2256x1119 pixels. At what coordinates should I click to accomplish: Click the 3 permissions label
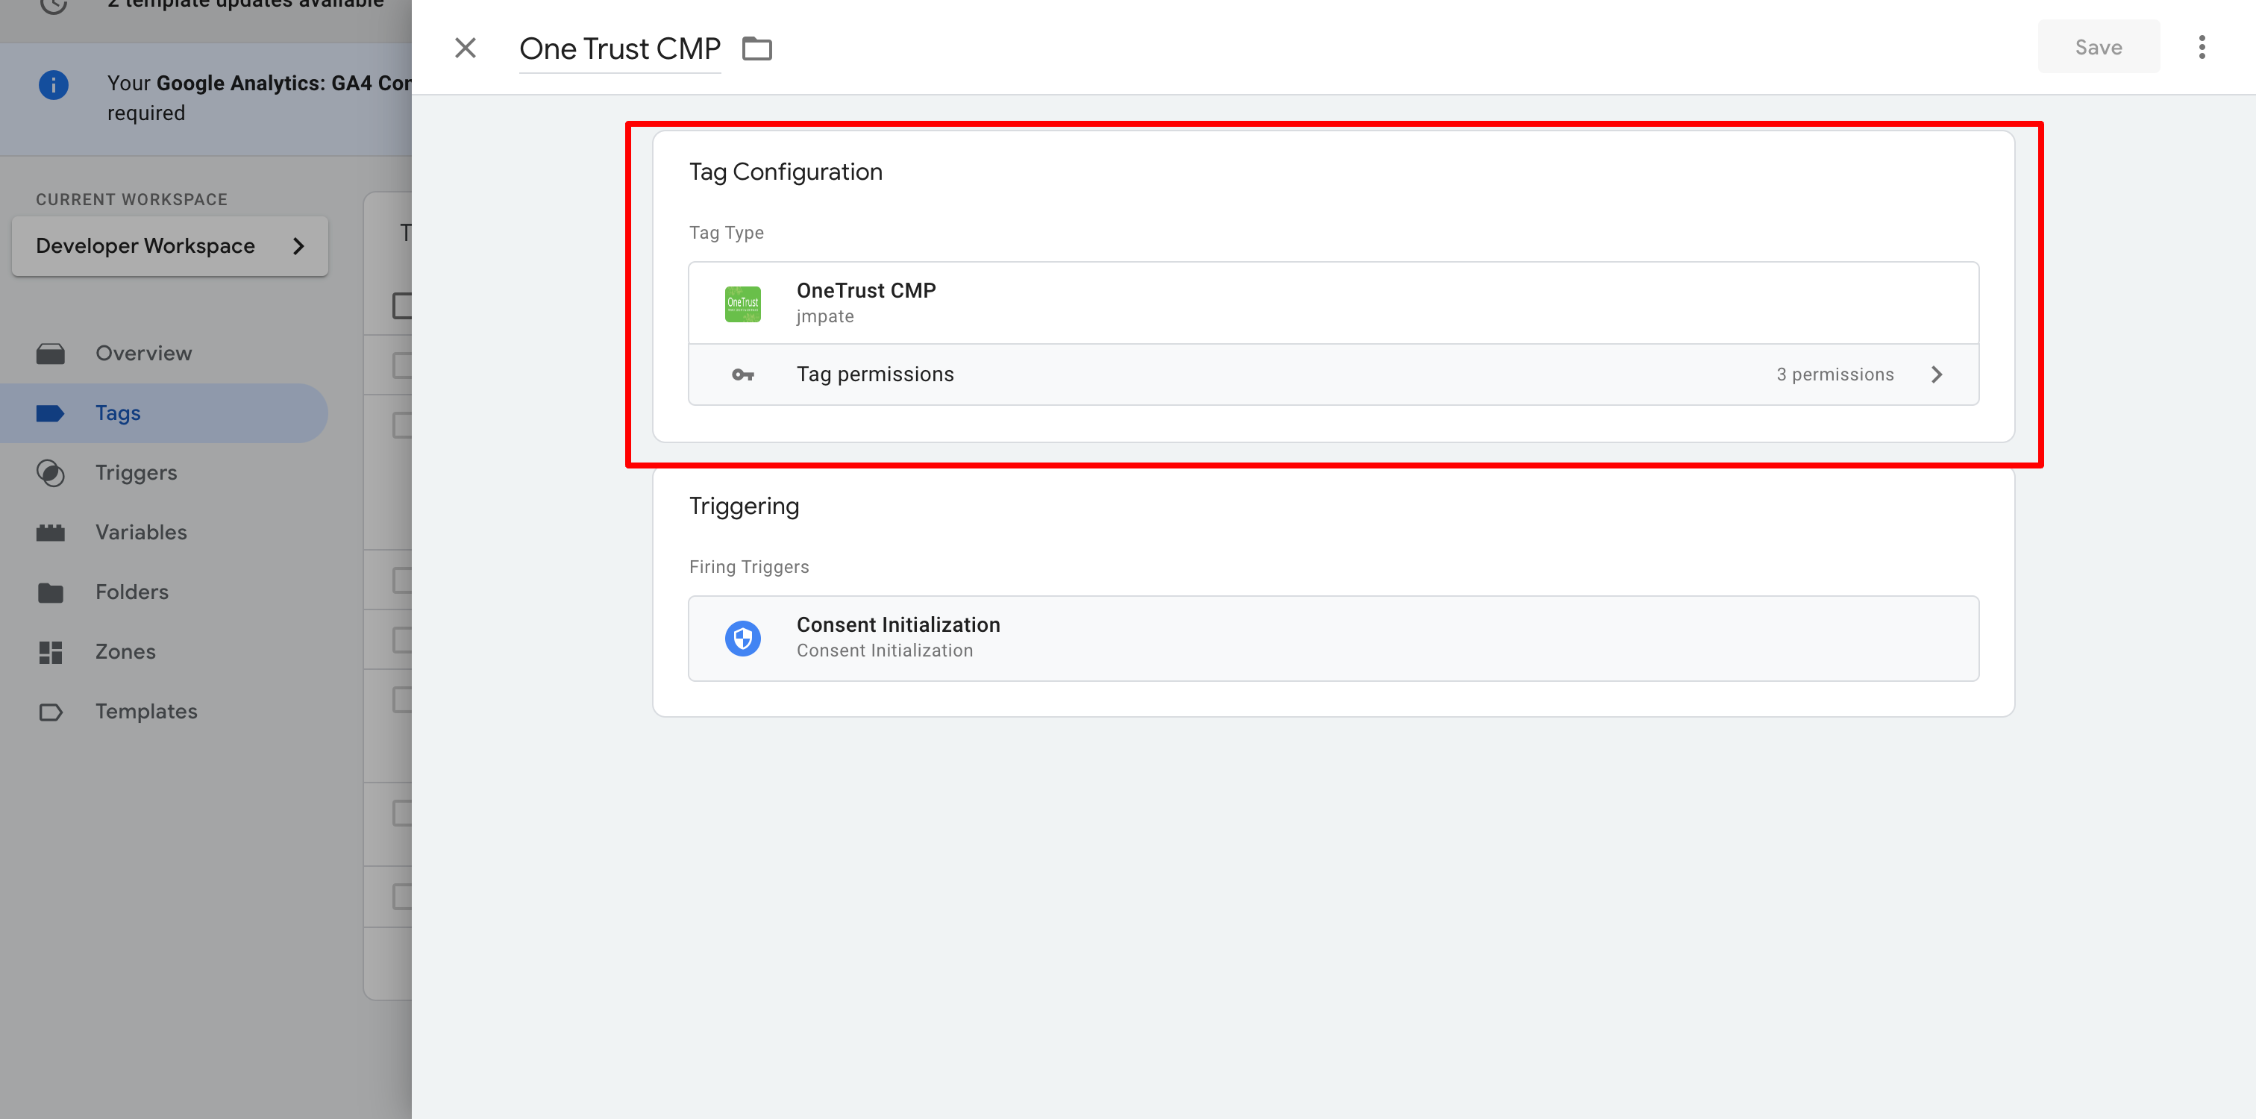pos(1834,374)
